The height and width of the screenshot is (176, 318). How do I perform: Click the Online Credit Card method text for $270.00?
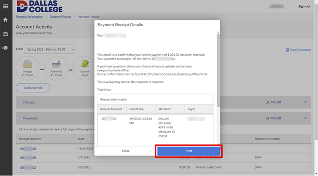point(208,167)
